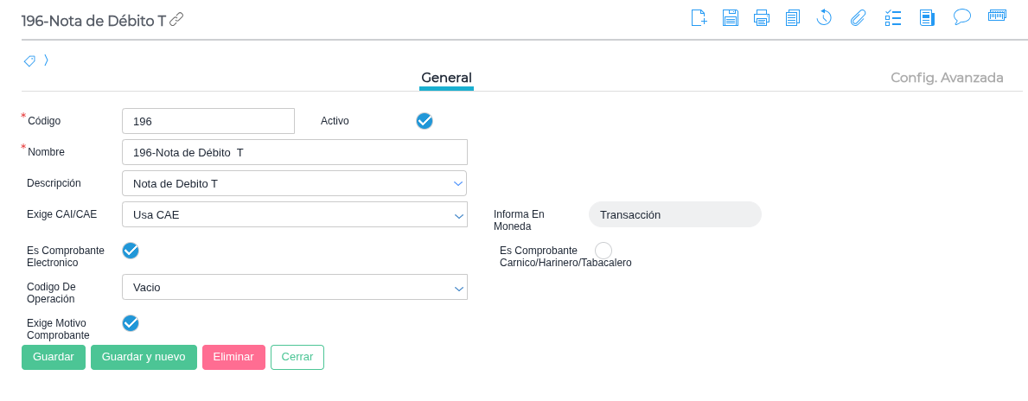This screenshot has width=1028, height=401.
Task: Click the paperclip attachments icon
Action: [858, 17]
